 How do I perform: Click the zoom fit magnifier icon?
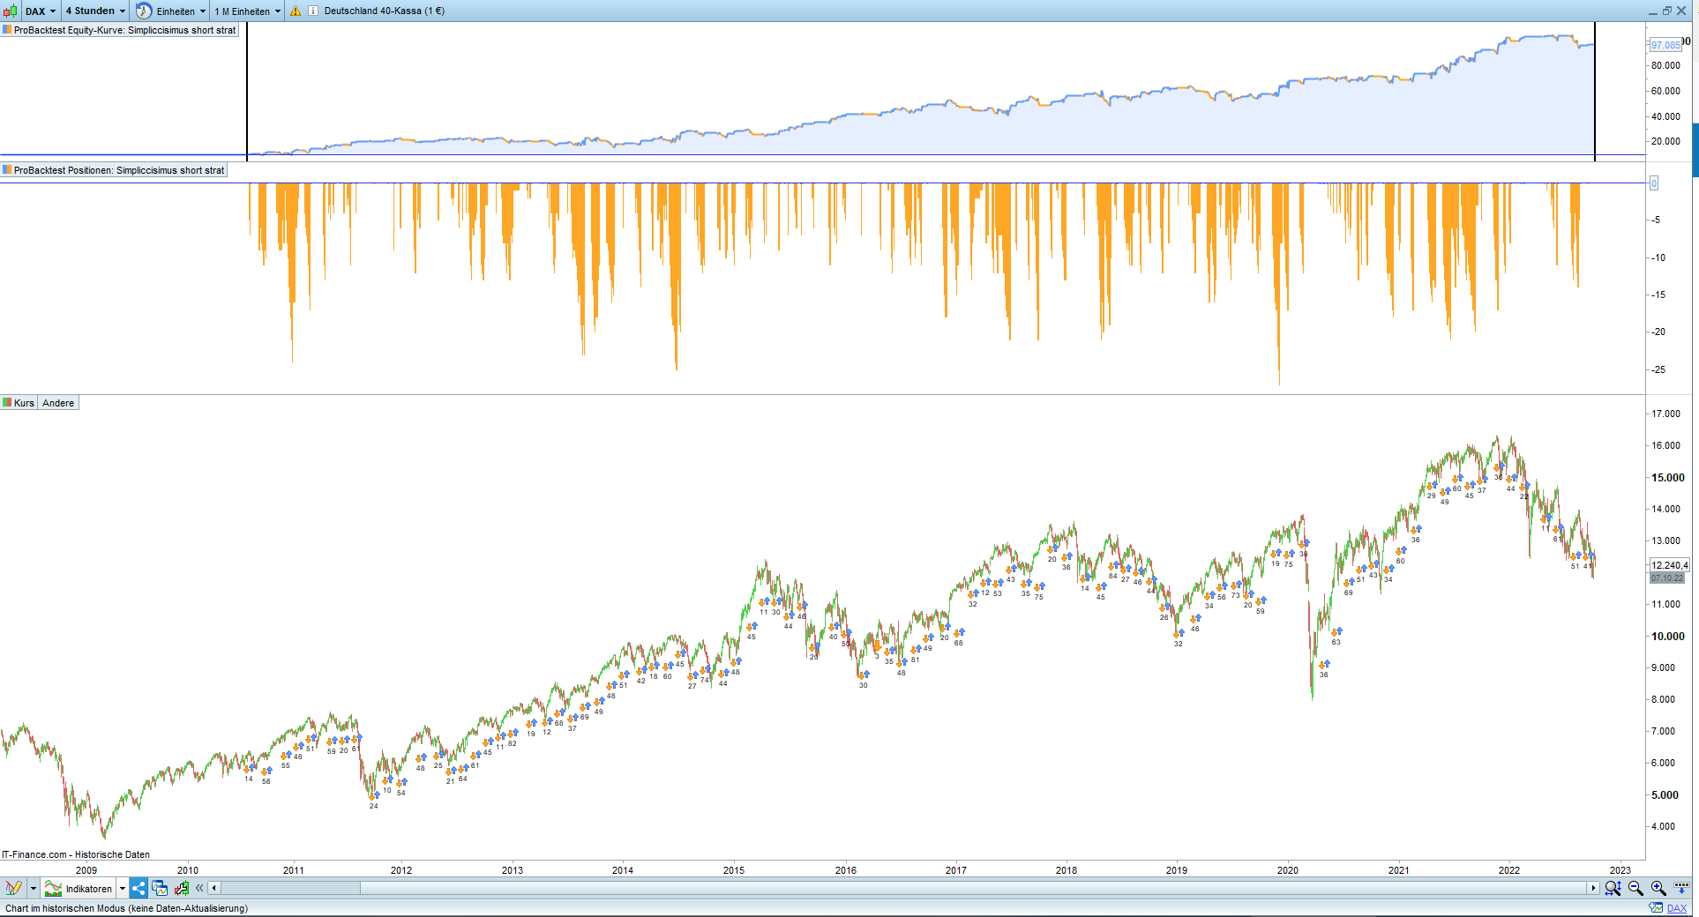pos(1613,888)
